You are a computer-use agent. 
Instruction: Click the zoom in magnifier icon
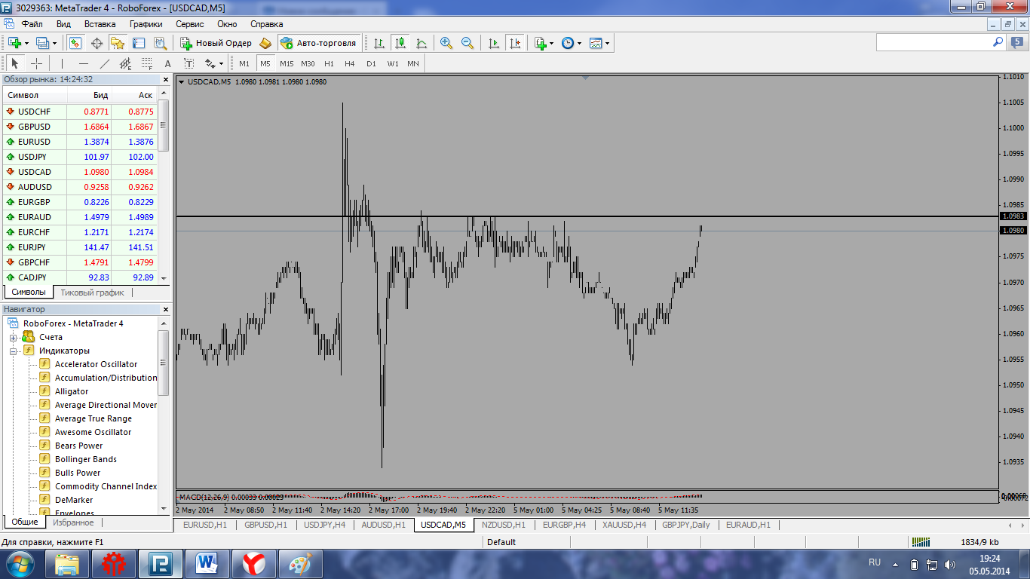pyautogui.click(x=446, y=43)
